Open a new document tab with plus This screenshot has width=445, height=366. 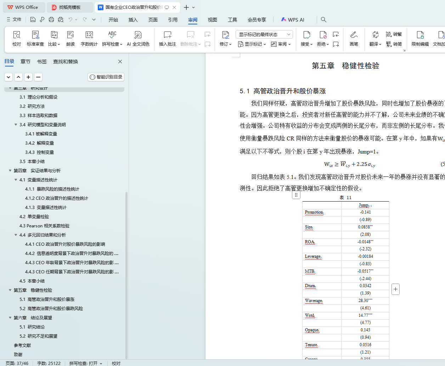point(186,7)
